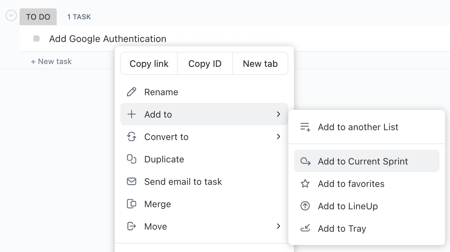Click the plus icon beside Add to
450x252 pixels.
[131, 114]
